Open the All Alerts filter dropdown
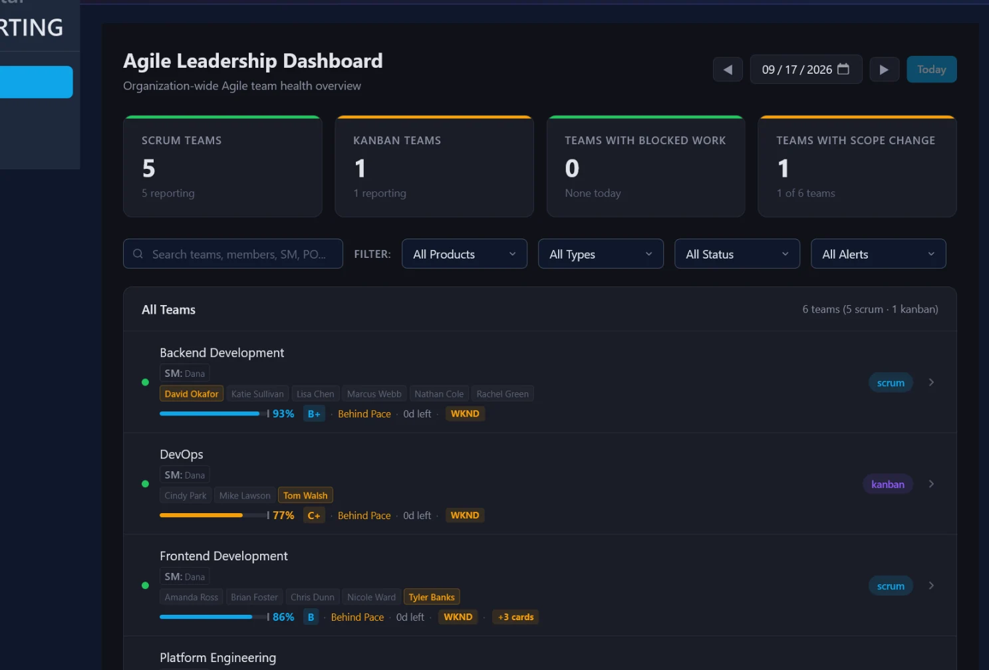The height and width of the screenshot is (670, 989). (878, 254)
